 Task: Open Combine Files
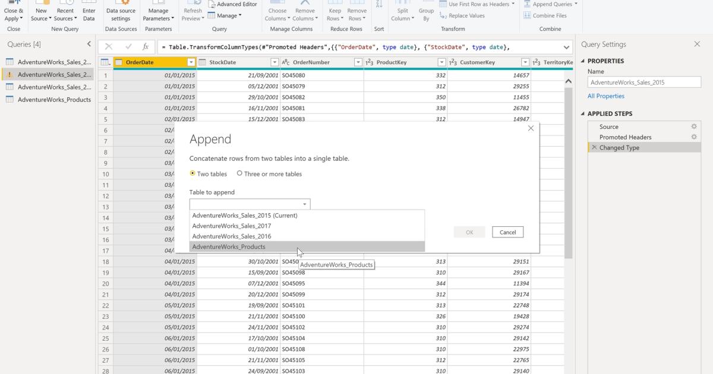coord(549,15)
